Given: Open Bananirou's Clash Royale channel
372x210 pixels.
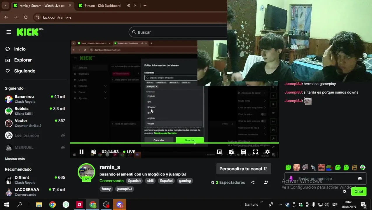Looking at the screenshot, I should click(x=35, y=99).
